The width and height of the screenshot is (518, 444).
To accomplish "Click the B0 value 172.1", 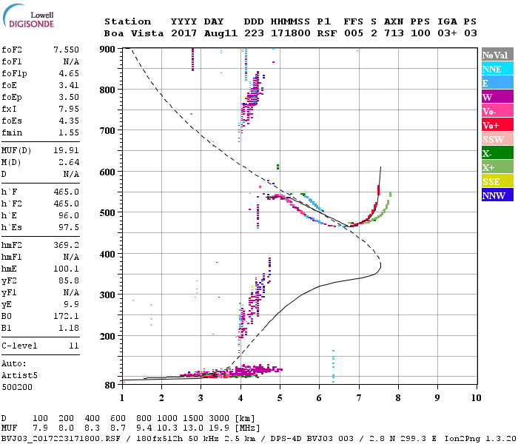I will pos(66,317).
